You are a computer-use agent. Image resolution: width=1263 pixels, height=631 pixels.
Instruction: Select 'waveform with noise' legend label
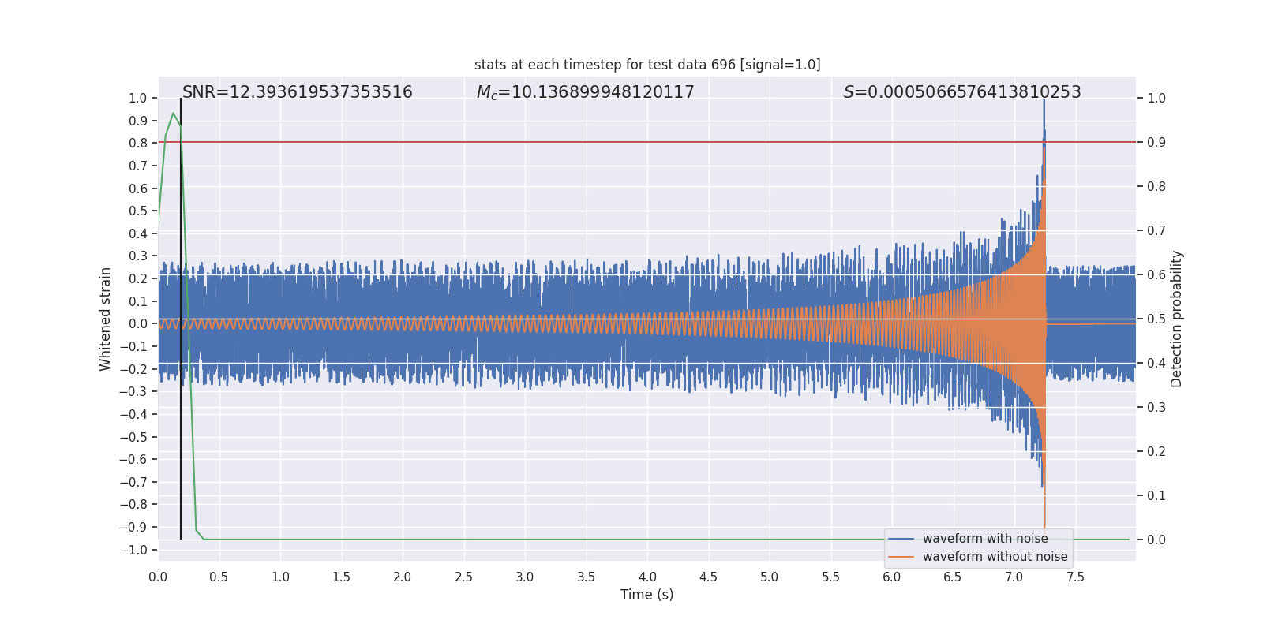(985, 539)
